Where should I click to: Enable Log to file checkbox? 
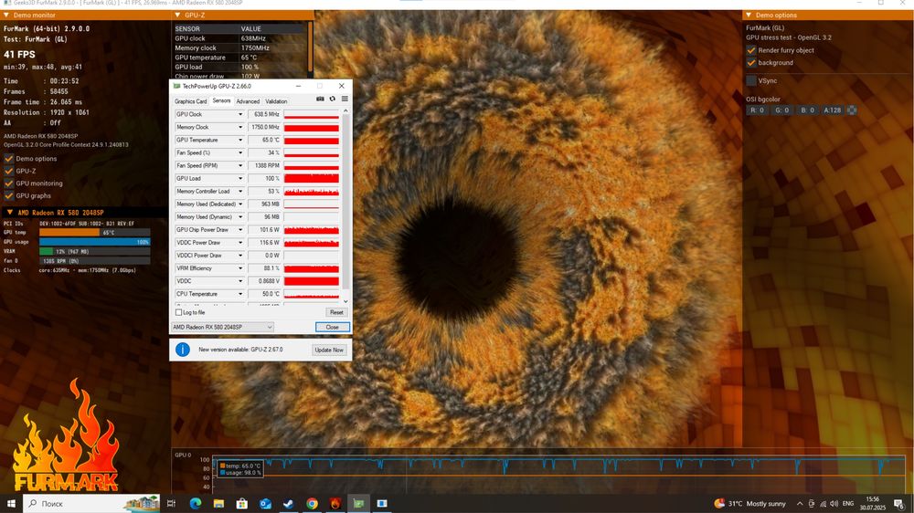click(x=178, y=313)
